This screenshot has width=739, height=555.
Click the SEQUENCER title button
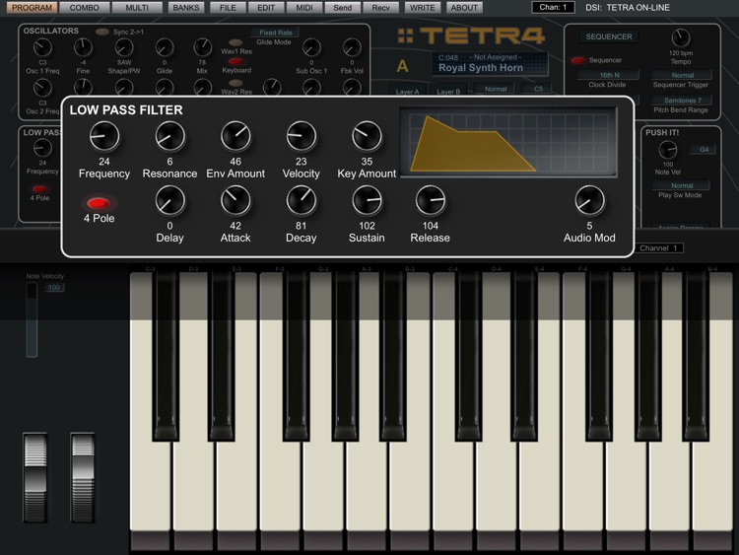tap(609, 36)
